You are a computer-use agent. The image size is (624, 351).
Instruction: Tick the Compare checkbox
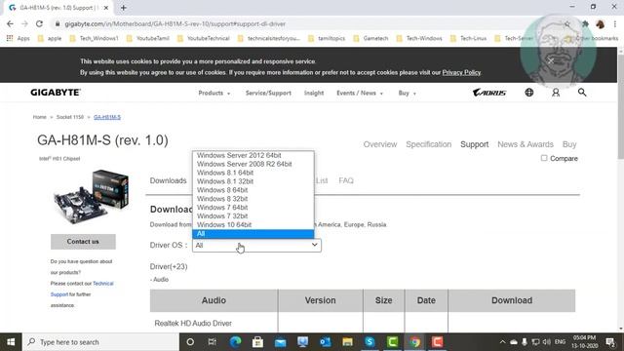[544, 158]
